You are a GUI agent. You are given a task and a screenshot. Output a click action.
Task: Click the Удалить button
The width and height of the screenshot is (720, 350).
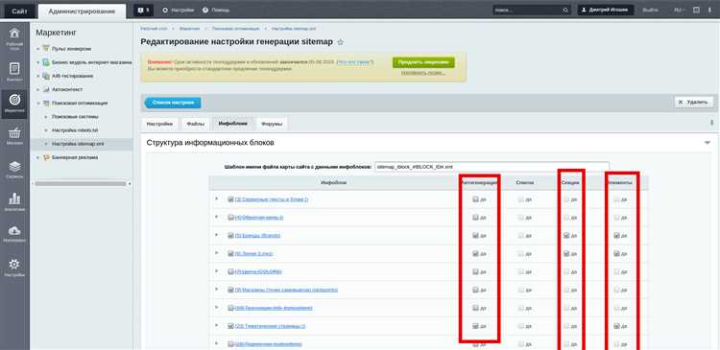pyautogui.click(x=694, y=103)
